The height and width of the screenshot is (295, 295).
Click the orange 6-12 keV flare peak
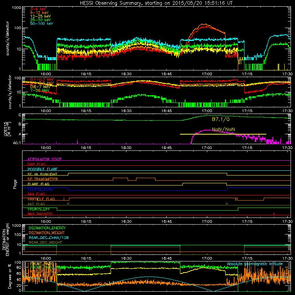pyautogui.click(x=204, y=24)
